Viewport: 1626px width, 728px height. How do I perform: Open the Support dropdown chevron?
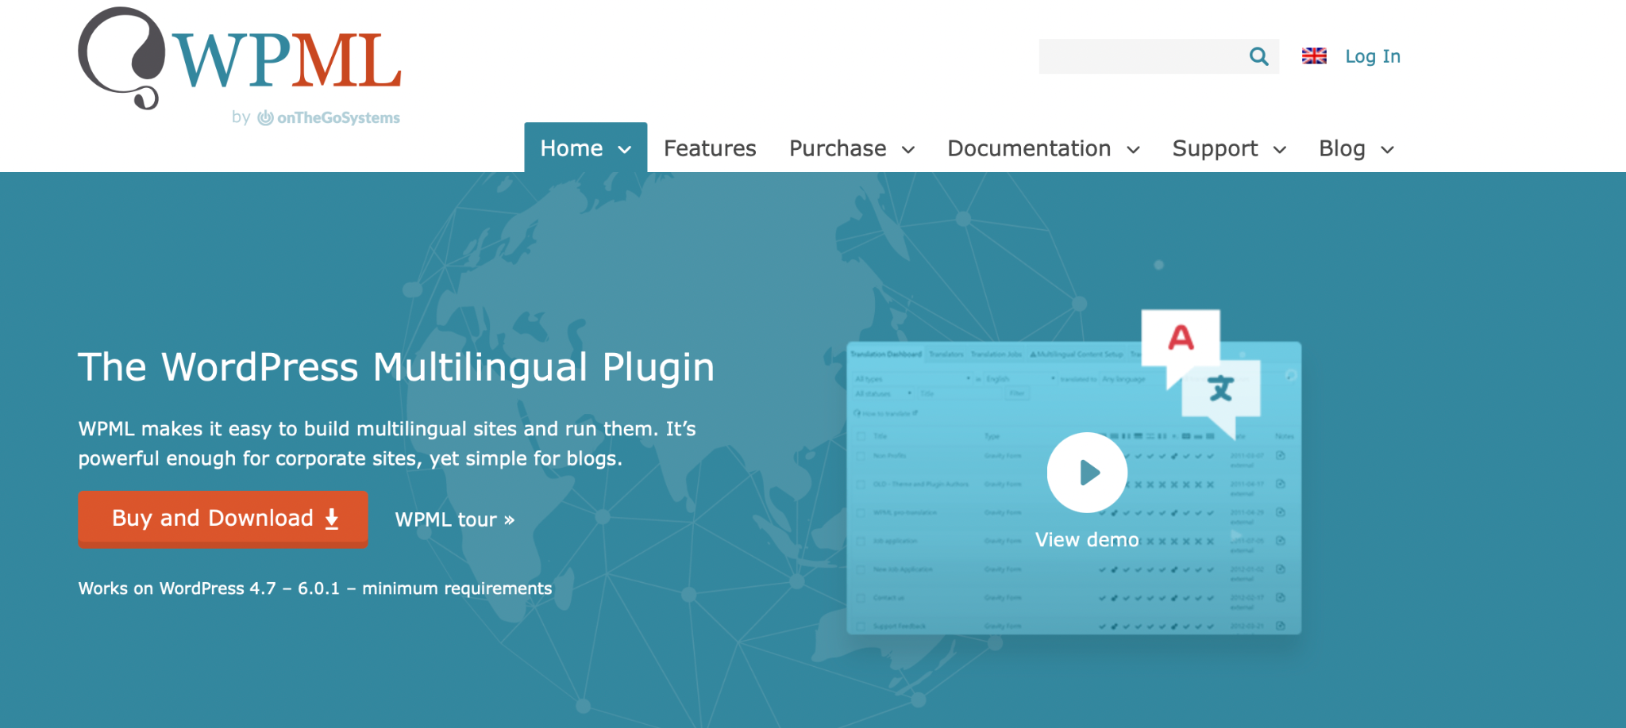coord(1280,150)
